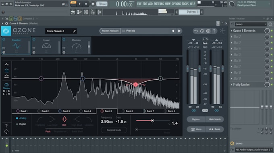
Task: Select the Equalizer module tile
Action: [16, 46]
